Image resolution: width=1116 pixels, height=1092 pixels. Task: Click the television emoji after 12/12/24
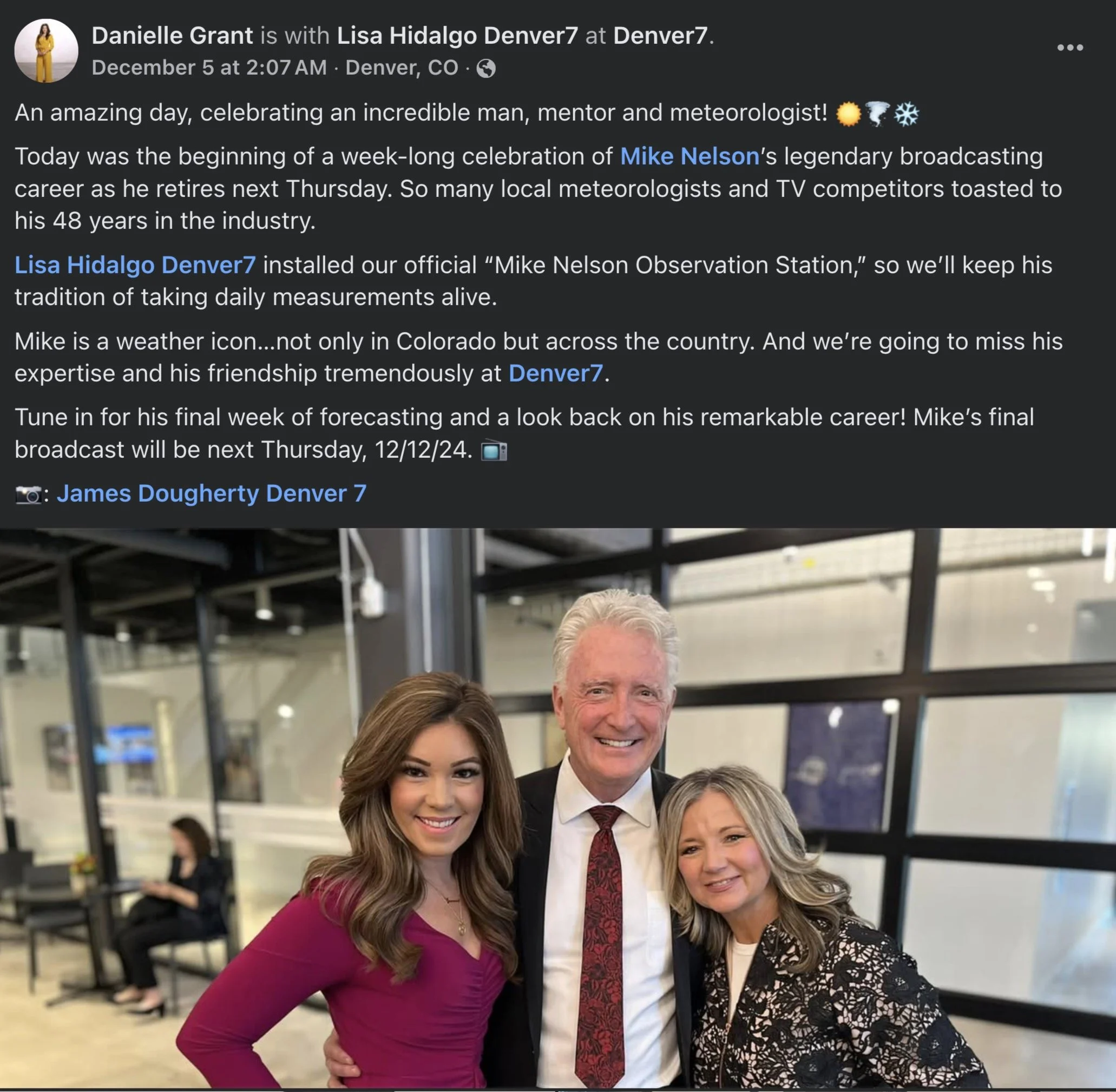coord(494,451)
